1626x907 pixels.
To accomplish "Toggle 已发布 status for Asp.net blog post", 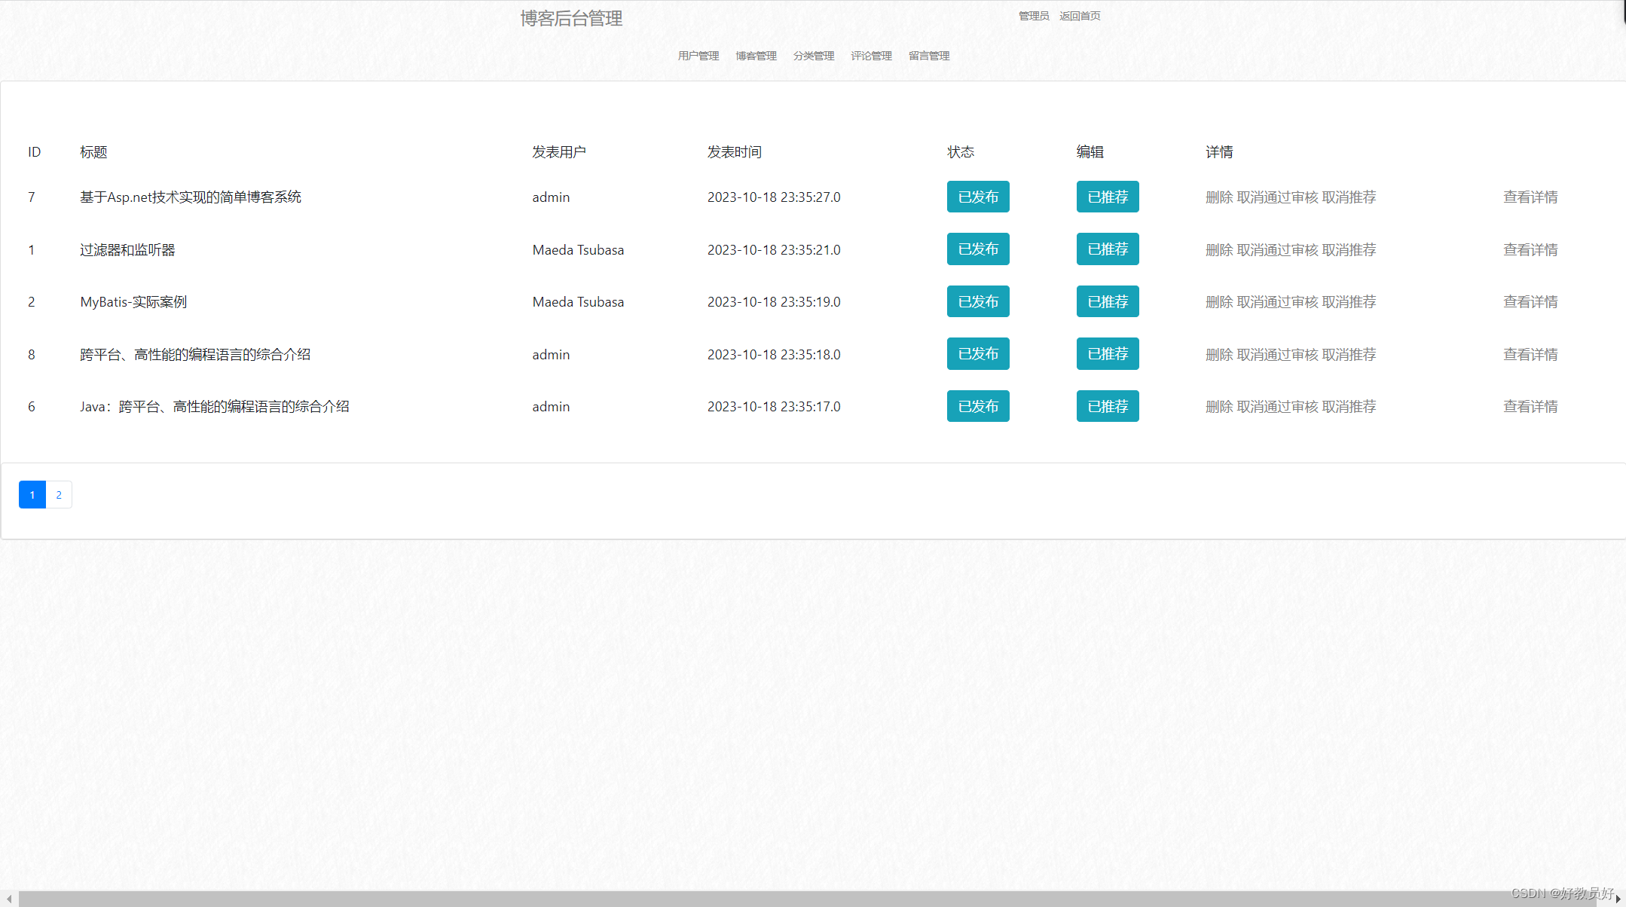I will (977, 197).
